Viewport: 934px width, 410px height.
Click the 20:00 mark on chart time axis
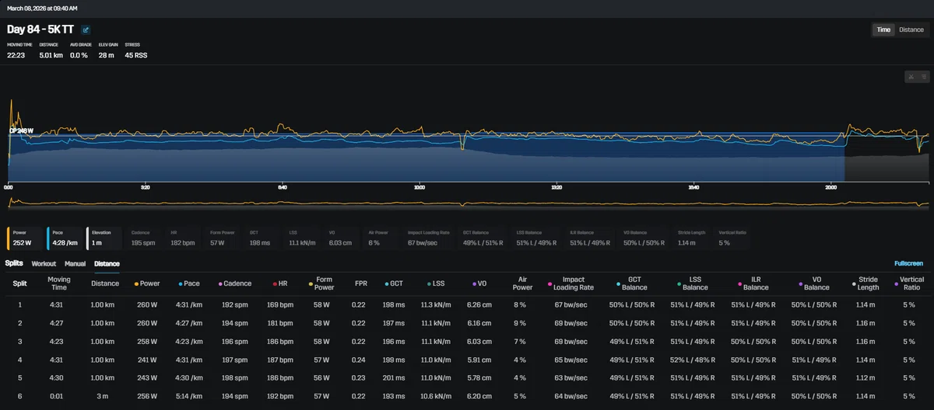click(x=831, y=187)
